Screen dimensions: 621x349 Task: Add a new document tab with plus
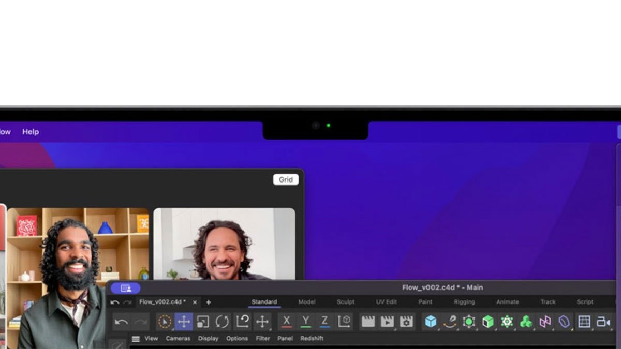tap(209, 302)
